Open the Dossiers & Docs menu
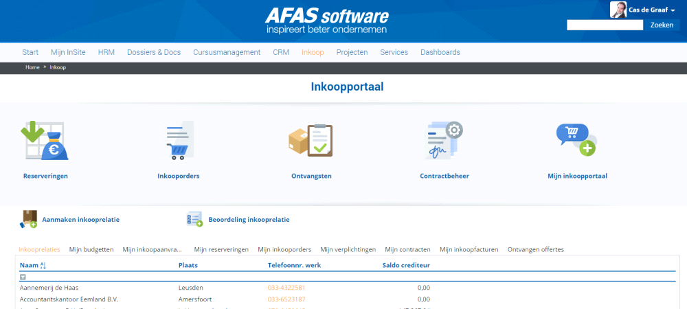This screenshot has height=309, width=687. [154, 52]
